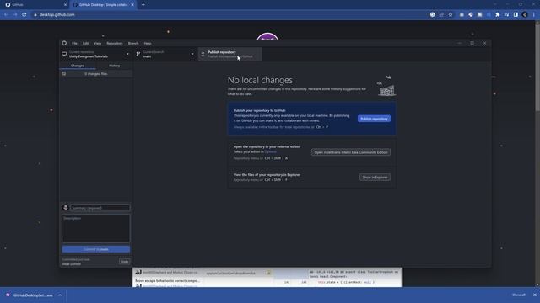Viewport: 540px width, 303px height.
Task: Click 'Publish your repository to GitHub' text
Action: (x=259, y=110)
